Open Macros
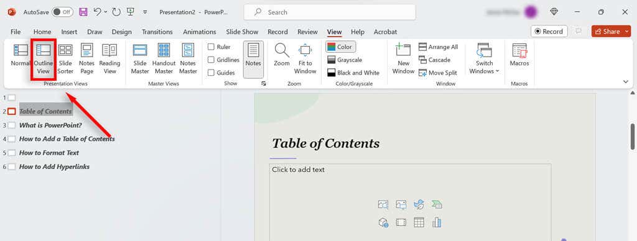Viewport: 637px width, 241px height. coord(519,55)
